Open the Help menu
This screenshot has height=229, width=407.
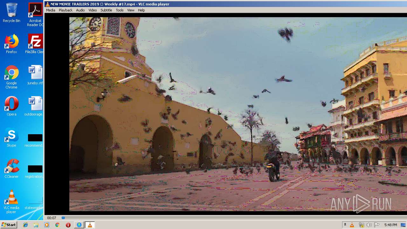141,10
